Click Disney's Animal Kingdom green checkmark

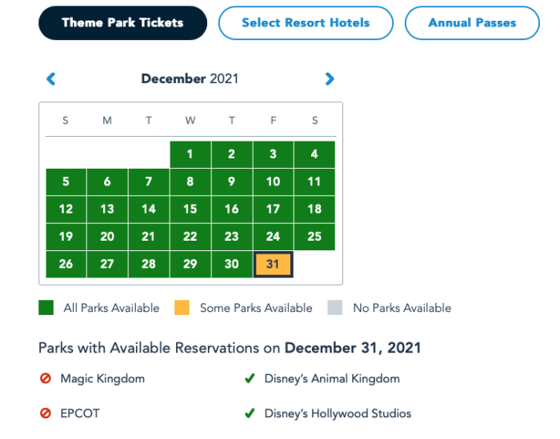[x=250, y=378]
